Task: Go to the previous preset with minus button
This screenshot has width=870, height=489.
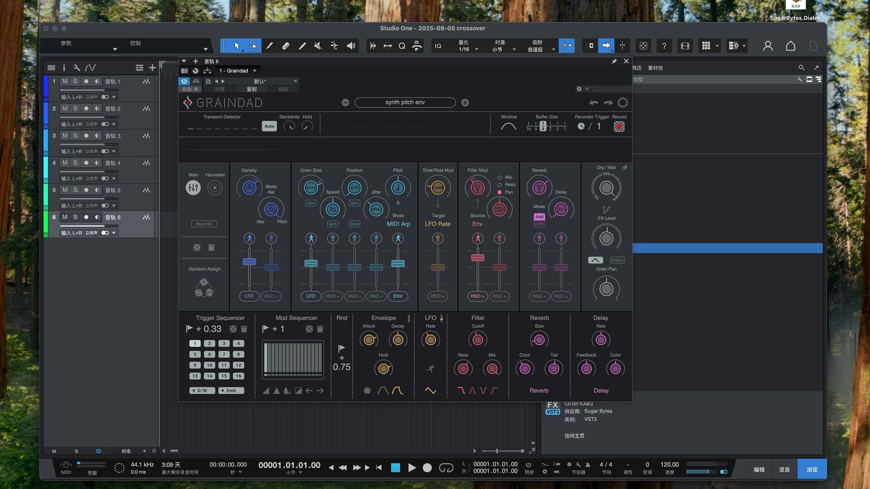Action: pos(345,103)
